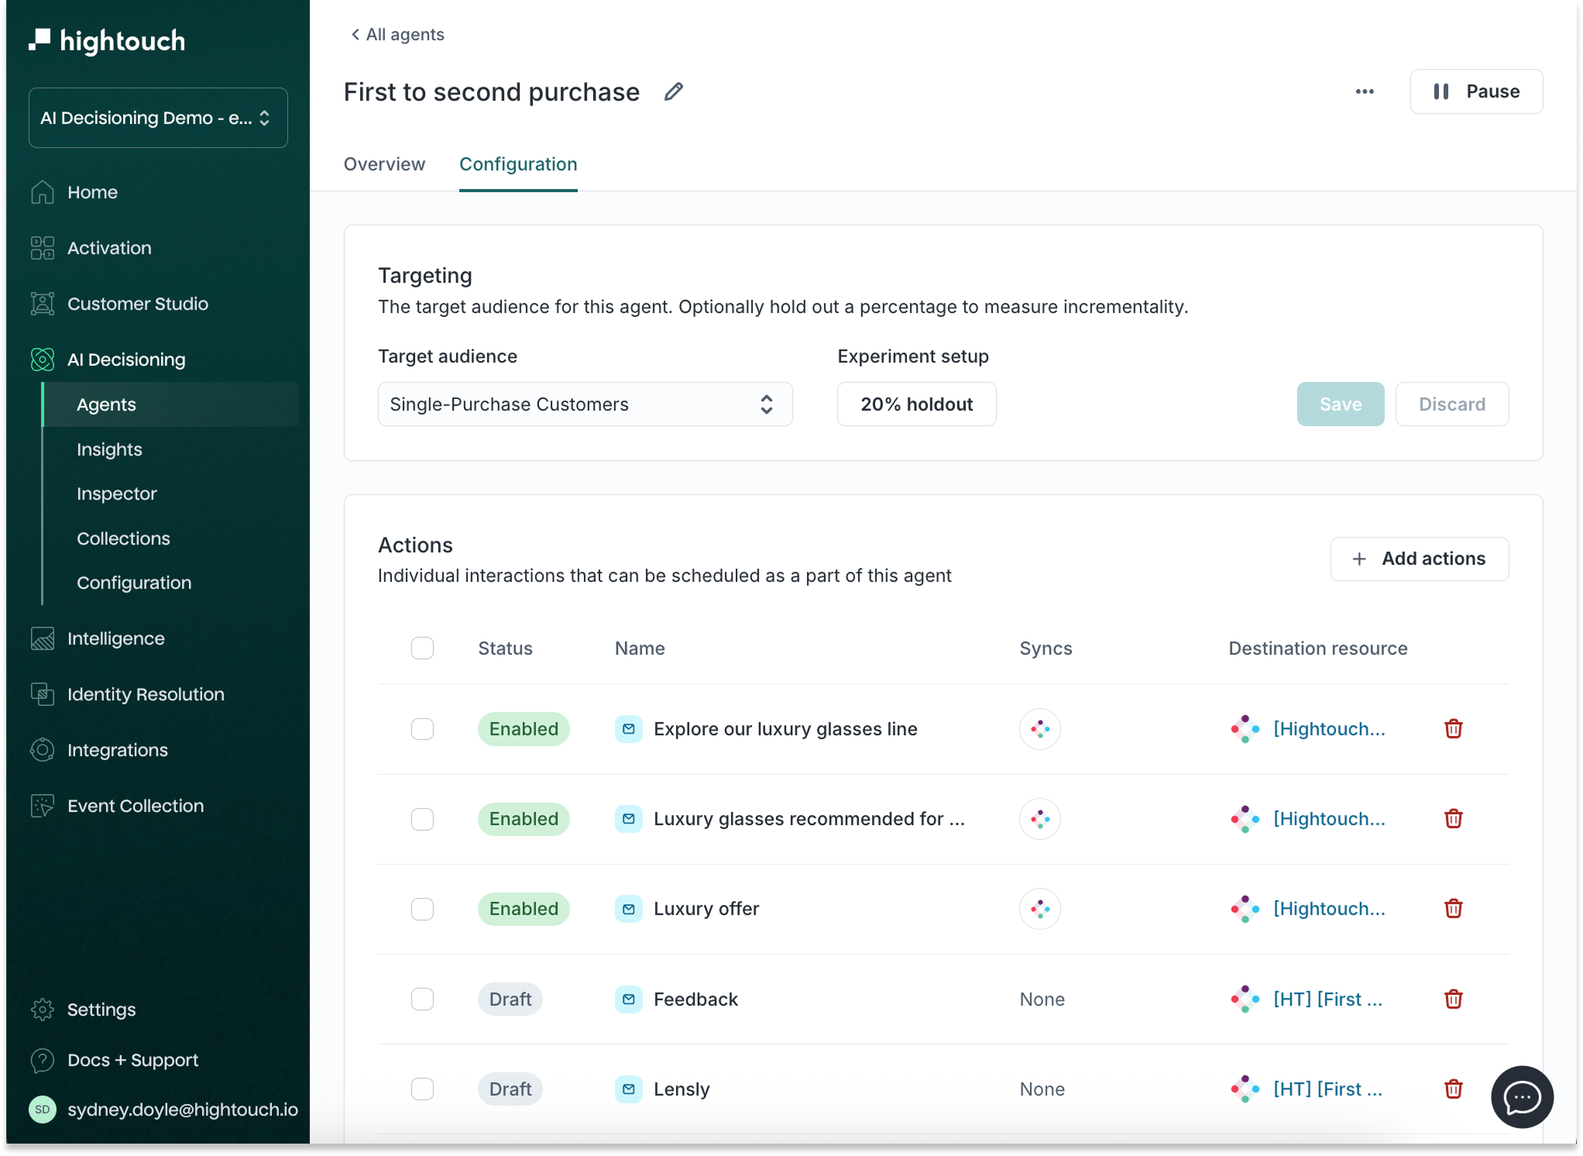The height and width of the screenshot is (1156, 1583).
Task: Delete the Luxury offer action
Action: click(1453, 909)
